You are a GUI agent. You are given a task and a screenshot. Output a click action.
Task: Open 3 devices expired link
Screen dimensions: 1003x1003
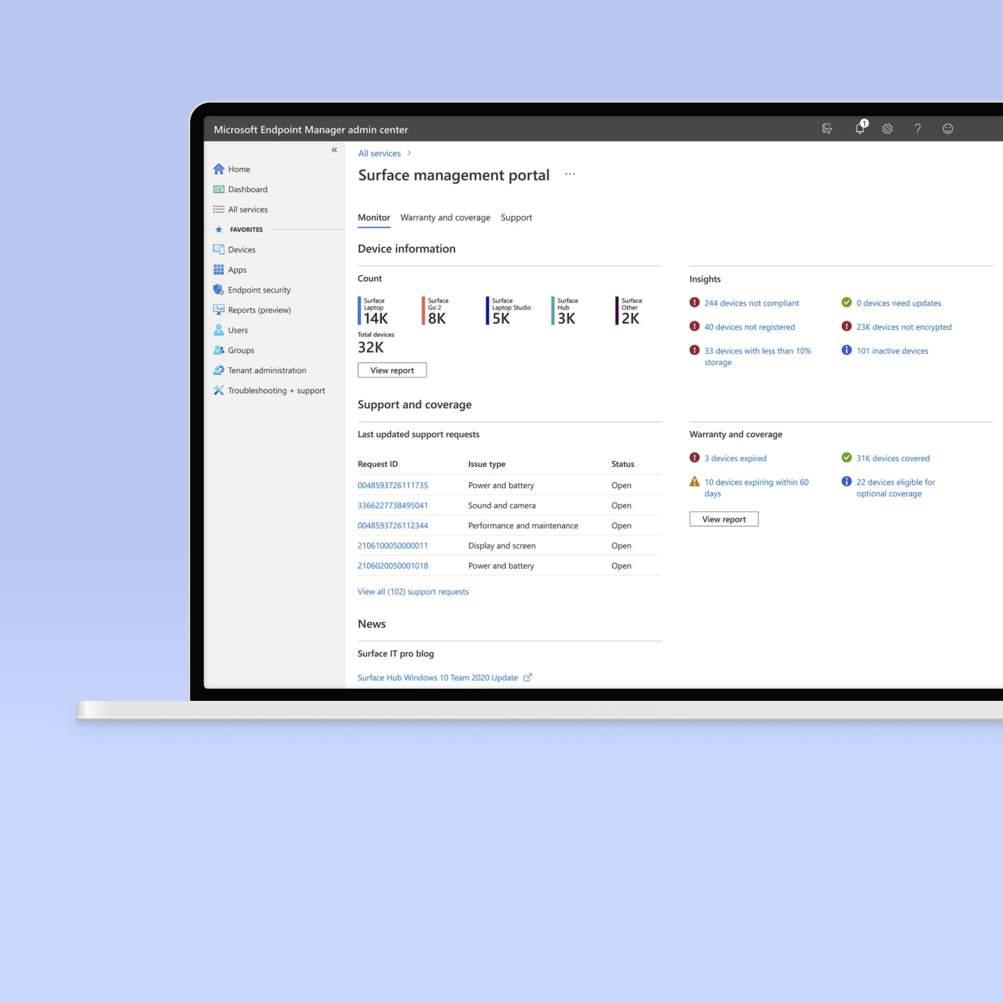click(736, 458)
